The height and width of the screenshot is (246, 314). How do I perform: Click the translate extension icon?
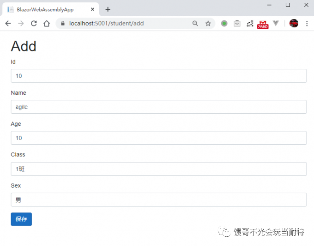250,24
